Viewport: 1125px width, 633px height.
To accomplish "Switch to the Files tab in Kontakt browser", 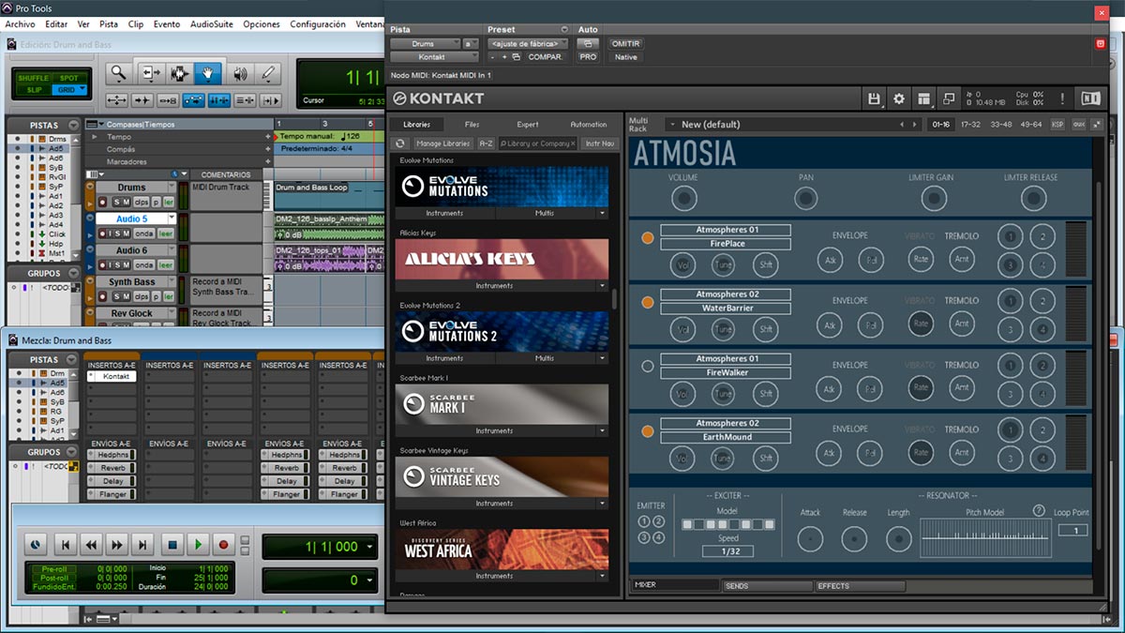I will point(472,124).
